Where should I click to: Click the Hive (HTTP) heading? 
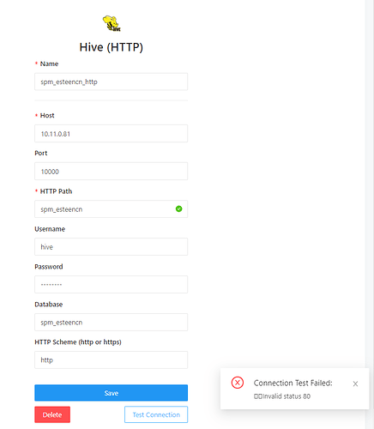(112, 47)
